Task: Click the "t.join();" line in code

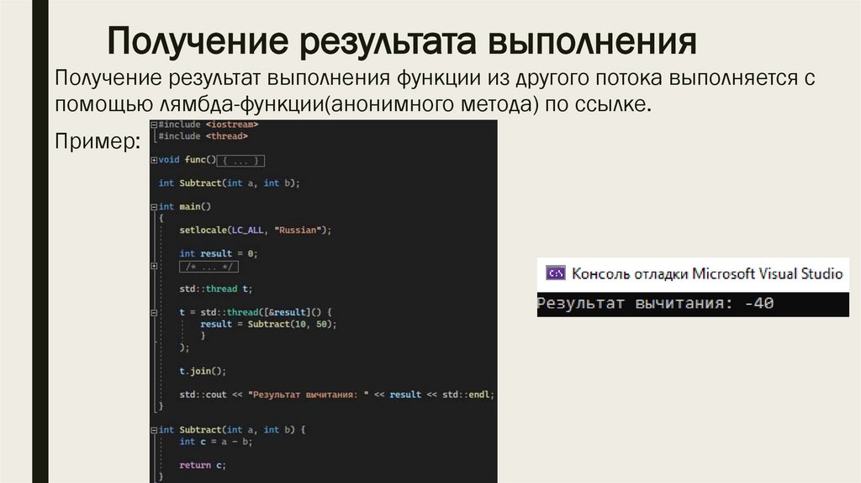Action: [x=203, y=370]
